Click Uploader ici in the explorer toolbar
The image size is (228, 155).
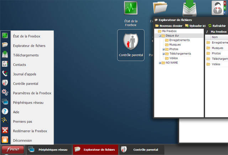(195, 26)
